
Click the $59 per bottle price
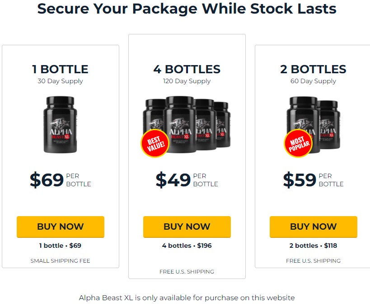pyautogui.click(x=314, y=180)
